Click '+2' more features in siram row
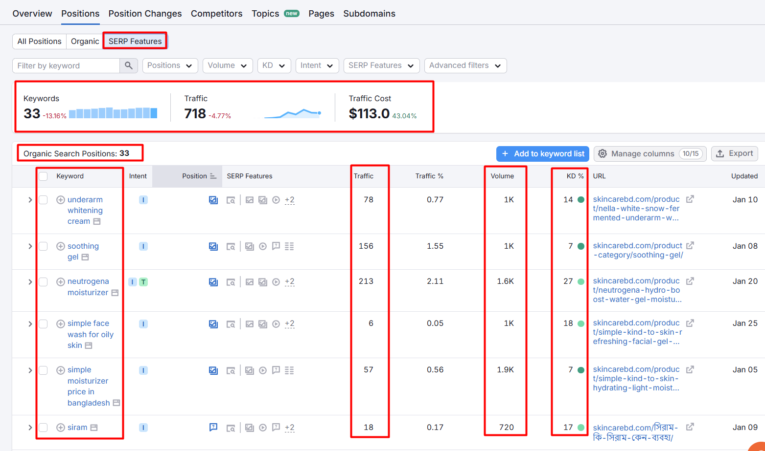The width and height of the screenshot is (765, 451). coord(290,428)
